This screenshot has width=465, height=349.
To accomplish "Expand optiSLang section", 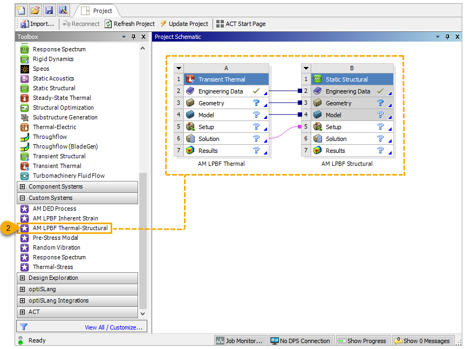I will (x=22, y=290).
